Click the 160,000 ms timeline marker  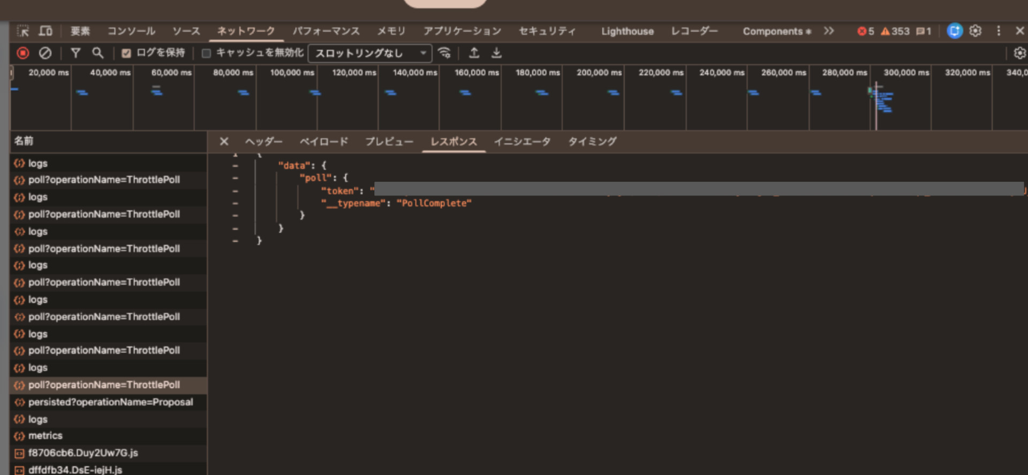tap(477, 72)
